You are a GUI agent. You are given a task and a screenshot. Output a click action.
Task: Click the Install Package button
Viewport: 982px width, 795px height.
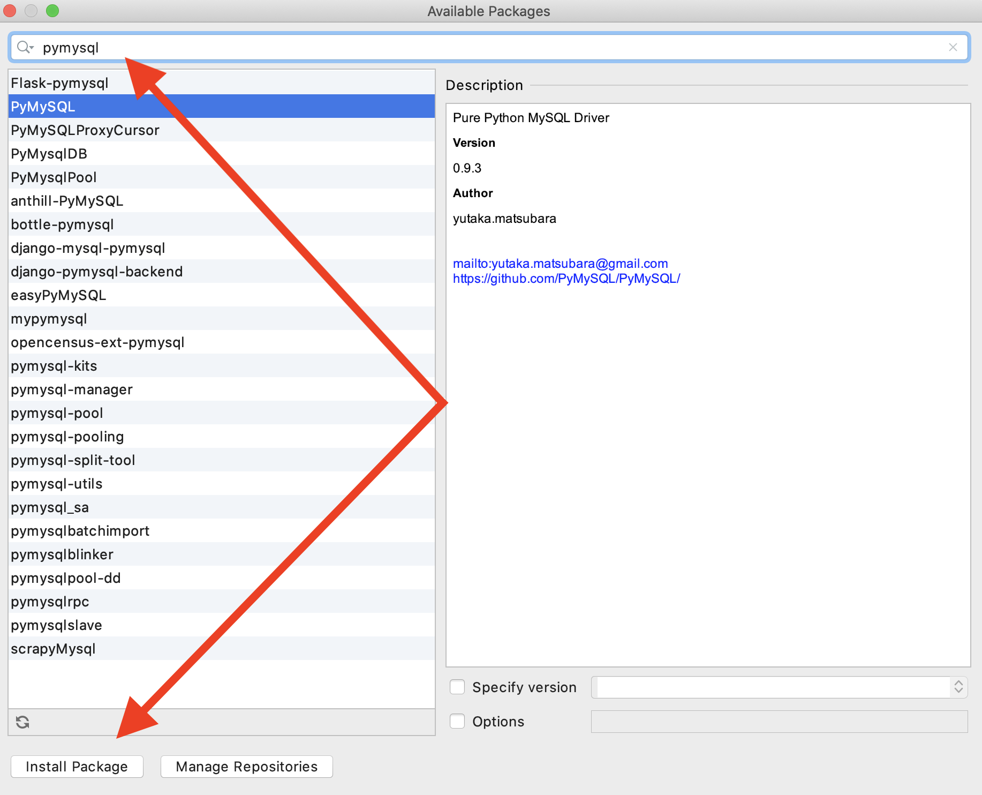tap(77, 767)
